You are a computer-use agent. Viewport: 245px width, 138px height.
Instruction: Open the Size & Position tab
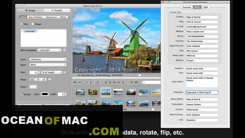tap(35, 17)
